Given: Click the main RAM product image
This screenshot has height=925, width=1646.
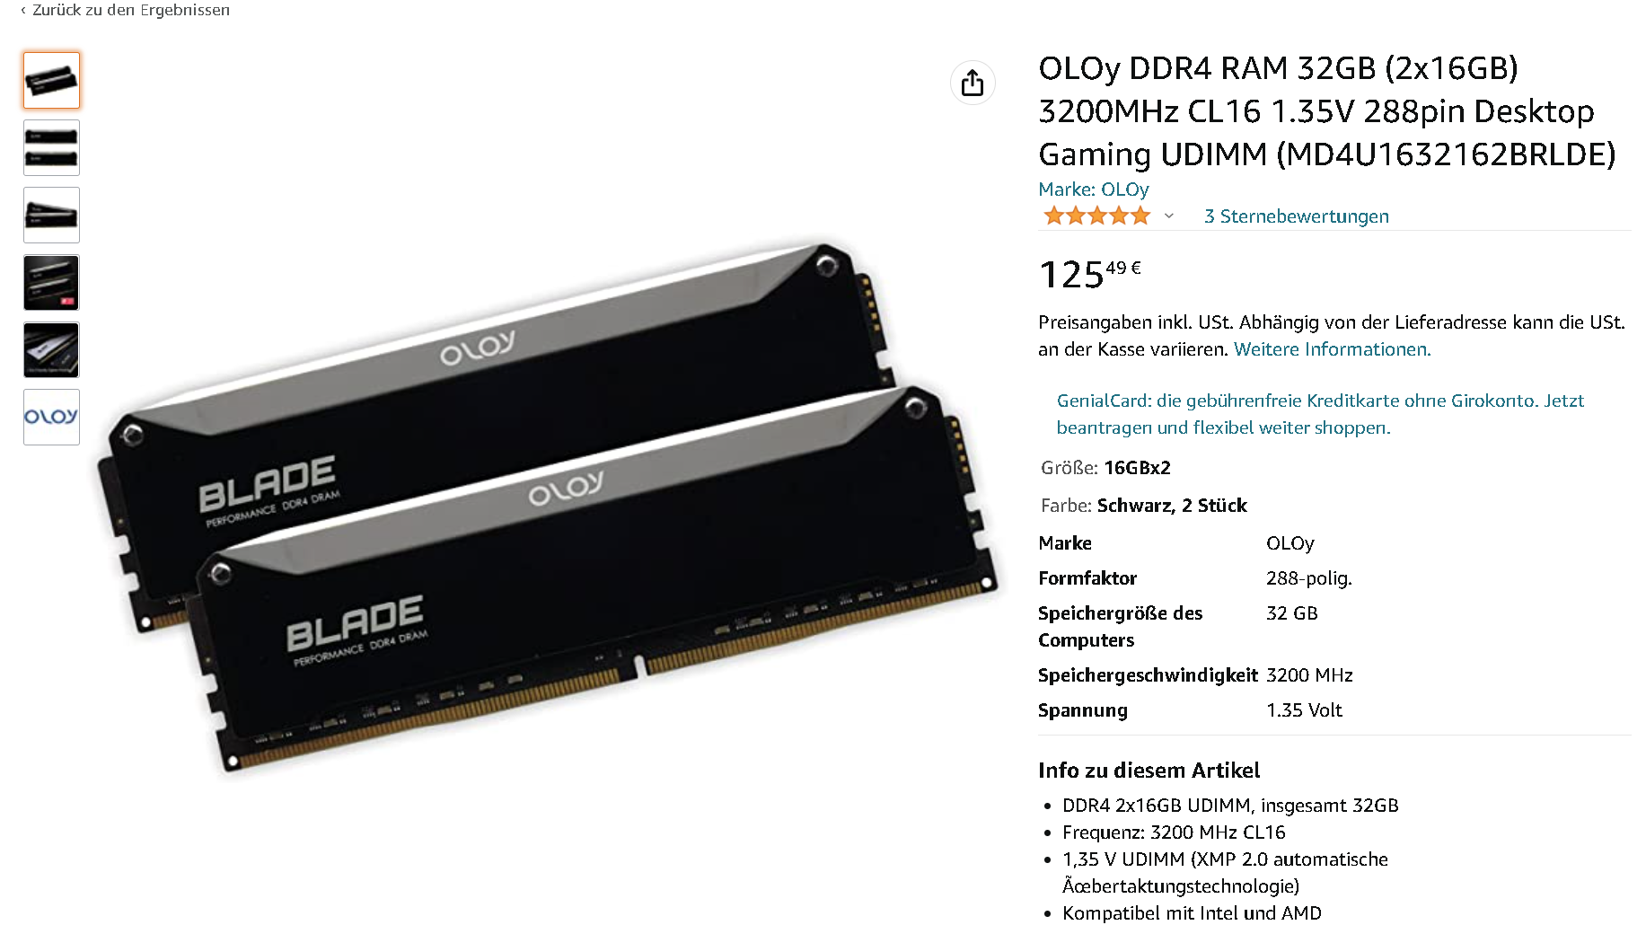Looking at the screenshot, I should pos(548,507).
